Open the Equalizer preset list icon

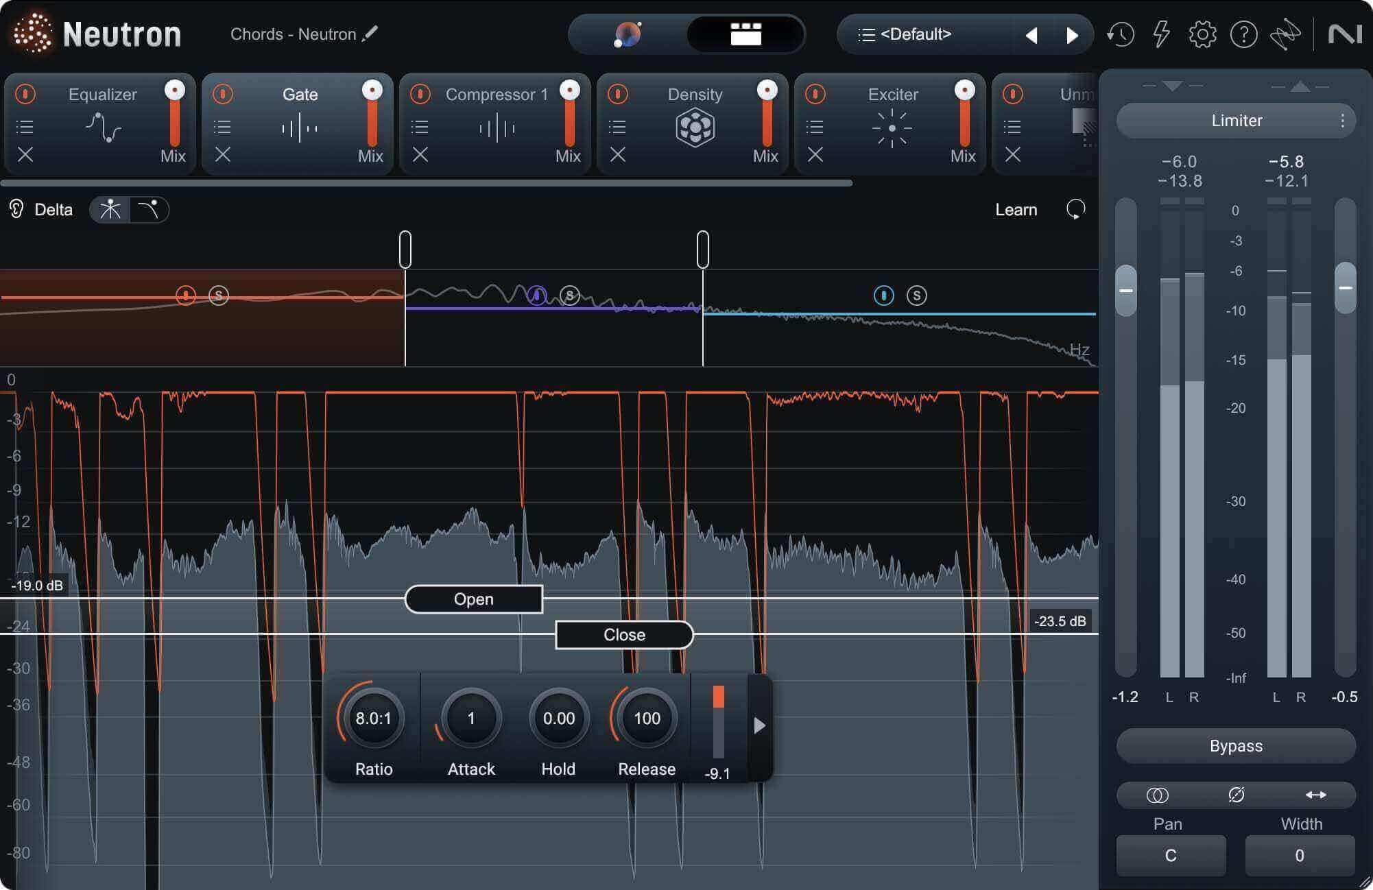pos(25,127)
